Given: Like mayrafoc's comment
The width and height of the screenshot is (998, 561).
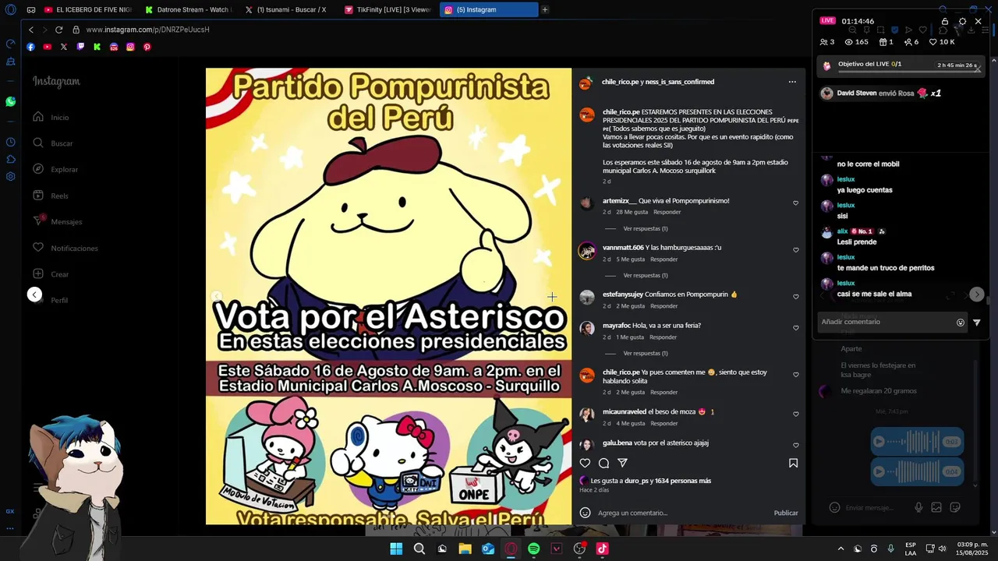Looking at the screenshot, I should point(795,328).
